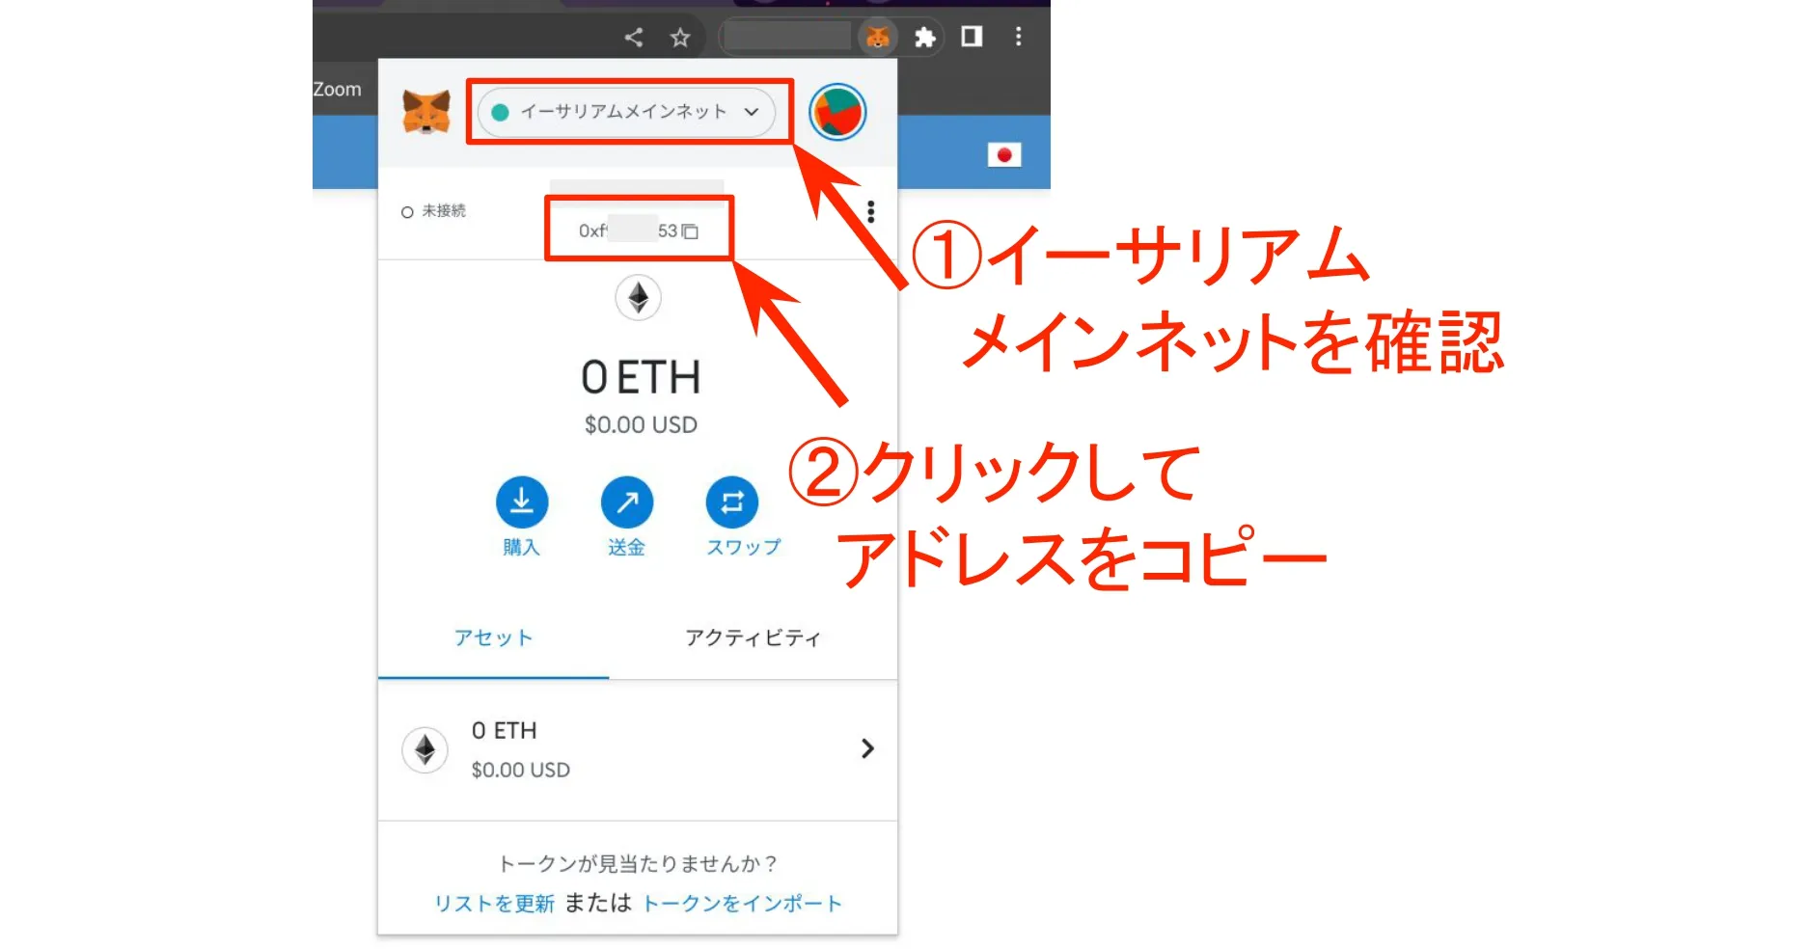
Task: Click the 購入 buy button
Action: coord(521,502)
